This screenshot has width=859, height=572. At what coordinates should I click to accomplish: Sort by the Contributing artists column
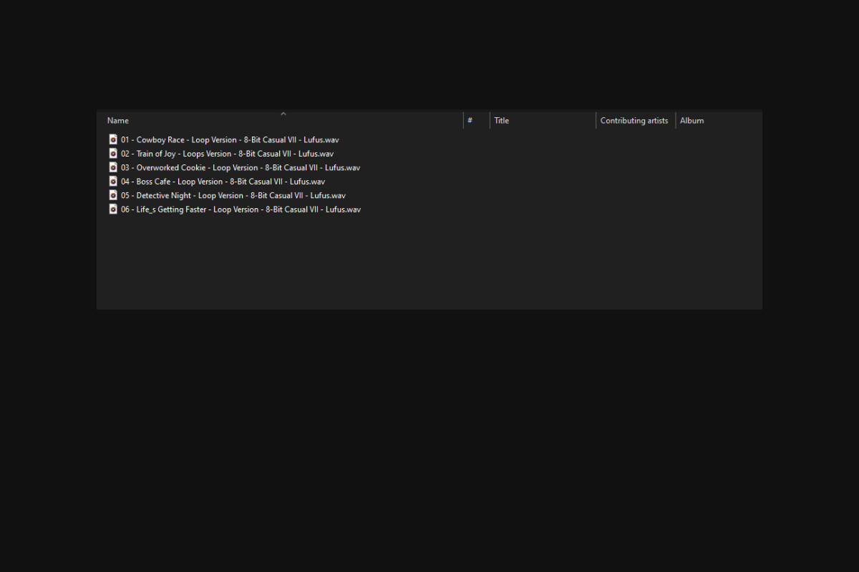coord(634,121)
